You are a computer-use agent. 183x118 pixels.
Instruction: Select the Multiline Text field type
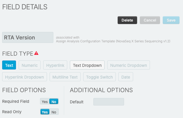coord(65,77)
